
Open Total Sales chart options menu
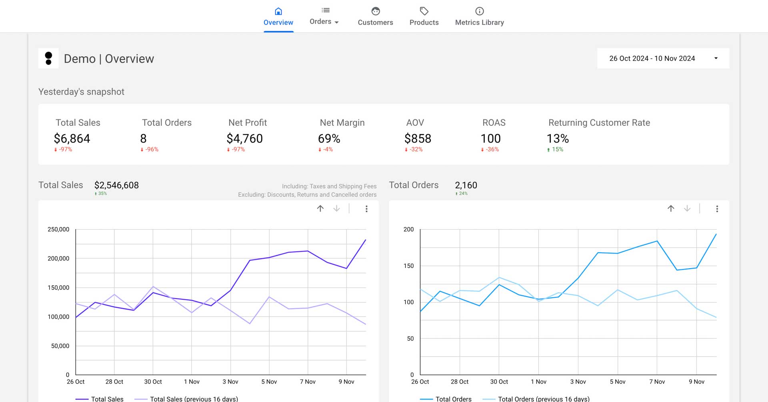pyautogui.click(x=366, y=209)
